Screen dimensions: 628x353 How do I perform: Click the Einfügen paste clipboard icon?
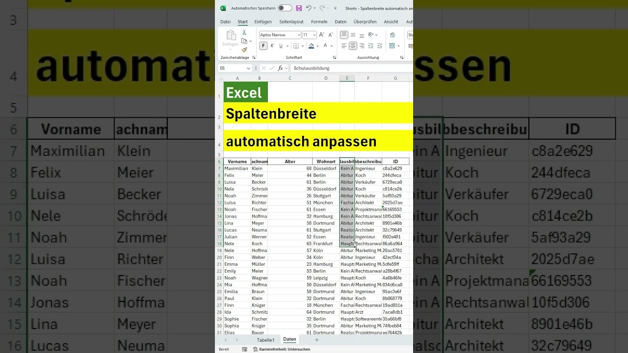pyautogui.click(x=230, y=36)
